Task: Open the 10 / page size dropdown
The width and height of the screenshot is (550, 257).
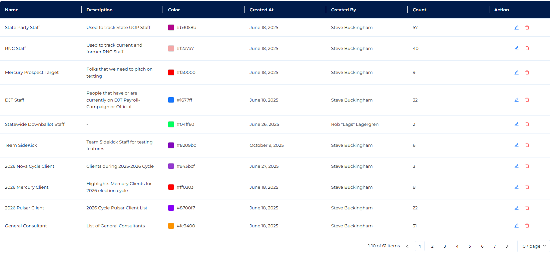Action: (533, 246)
